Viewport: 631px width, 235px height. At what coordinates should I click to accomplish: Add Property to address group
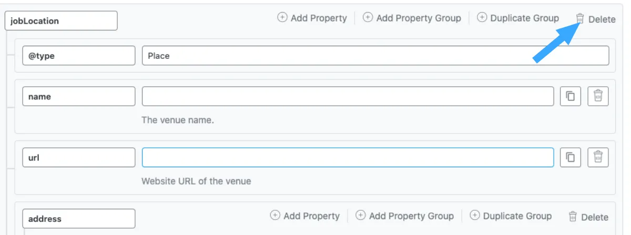pyautogui.click(x=305, y=216)
